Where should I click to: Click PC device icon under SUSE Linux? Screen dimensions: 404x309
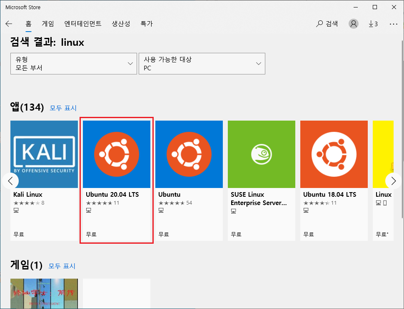click(233, 211)
